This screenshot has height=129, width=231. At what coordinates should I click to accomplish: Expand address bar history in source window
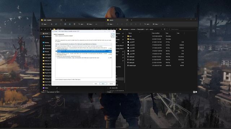[x=161, y=29]
